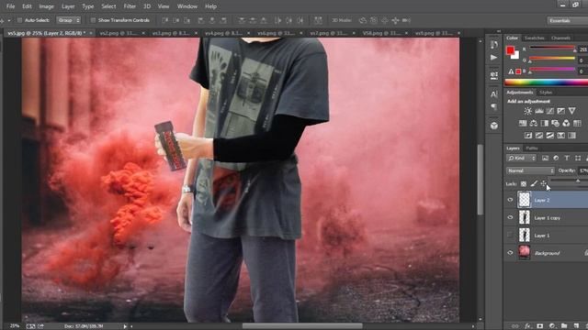Switch to the Channels panel tab
Viewport: 588px width, 330px height.
560,38
